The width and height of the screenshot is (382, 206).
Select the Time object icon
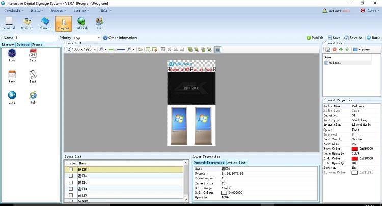click(12, 56)
